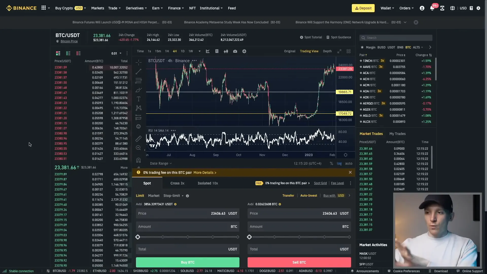Expand chart to fullscreen

(339, 51)
